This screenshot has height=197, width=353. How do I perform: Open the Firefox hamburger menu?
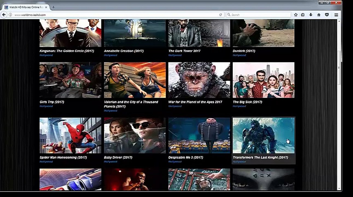coord(336,15)
